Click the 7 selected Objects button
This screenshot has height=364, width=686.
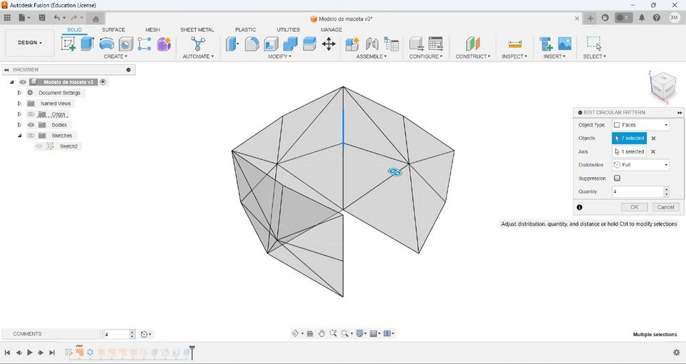[x=629, y=138]
